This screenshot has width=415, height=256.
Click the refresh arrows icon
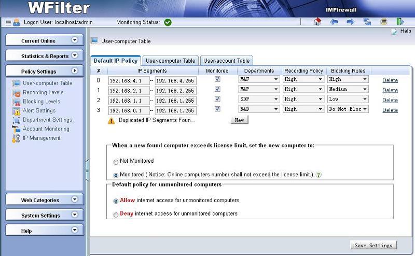pos(367,22)
